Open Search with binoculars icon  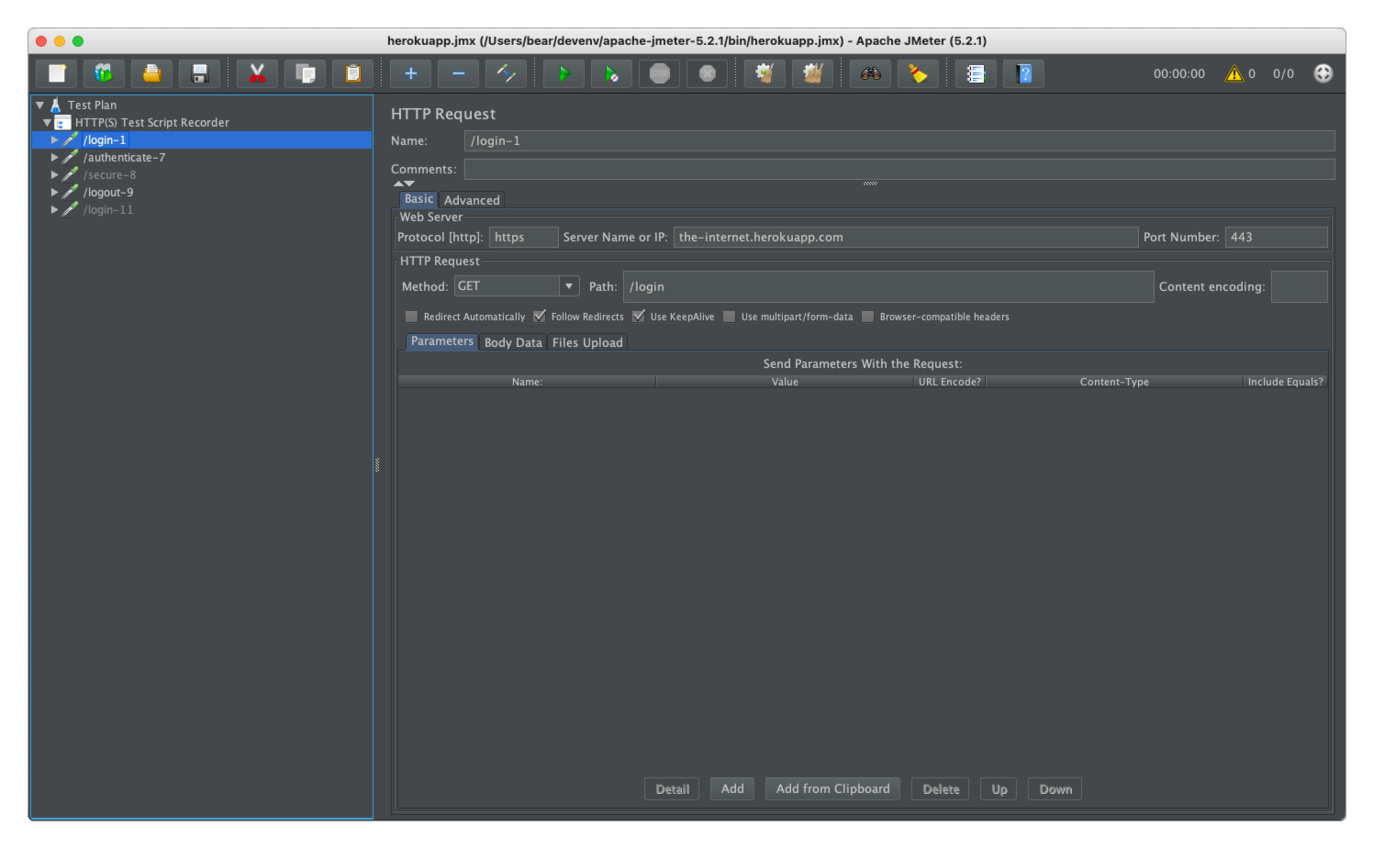click(x=870, y=73)
